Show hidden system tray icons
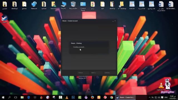Image resolution: width=178 pixels, height=100 pixels. click(x=150, y=97)
